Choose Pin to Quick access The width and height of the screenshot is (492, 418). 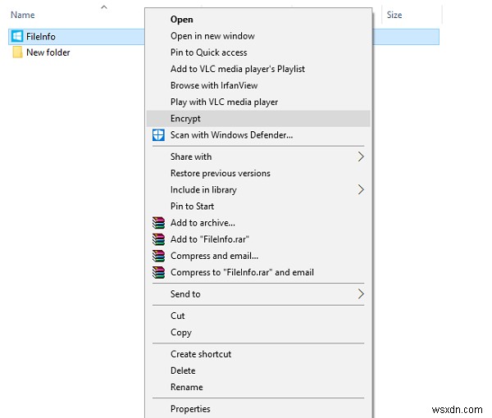pyautogui.click(x=258, y=52)
